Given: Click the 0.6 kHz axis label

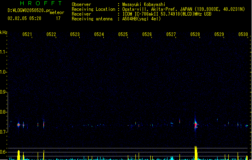Looking at the screenshot, I should (3, 152).
